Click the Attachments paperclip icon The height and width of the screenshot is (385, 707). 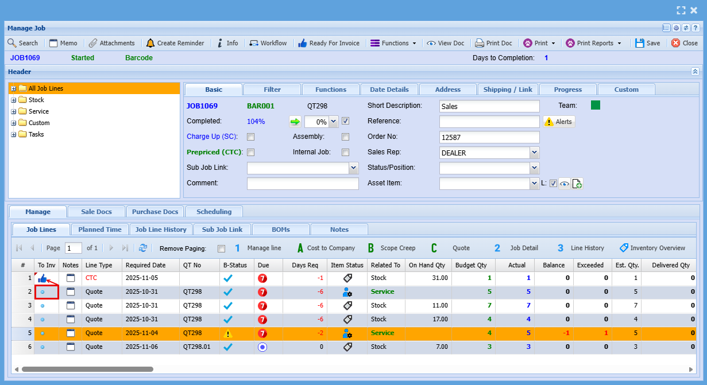pyautogui.click(x=92, y=43)
